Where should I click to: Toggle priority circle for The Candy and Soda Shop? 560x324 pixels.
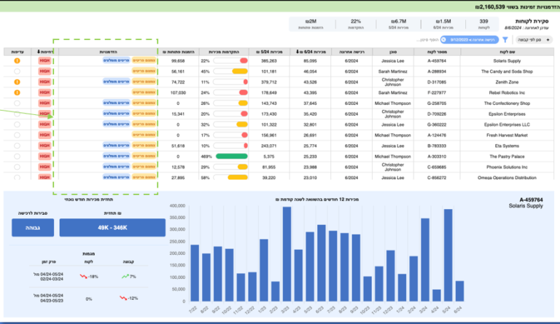17,71
